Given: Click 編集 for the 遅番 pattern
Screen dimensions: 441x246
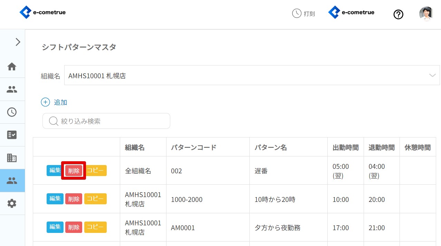Looking at the screenshot, I should coord(55,171).
